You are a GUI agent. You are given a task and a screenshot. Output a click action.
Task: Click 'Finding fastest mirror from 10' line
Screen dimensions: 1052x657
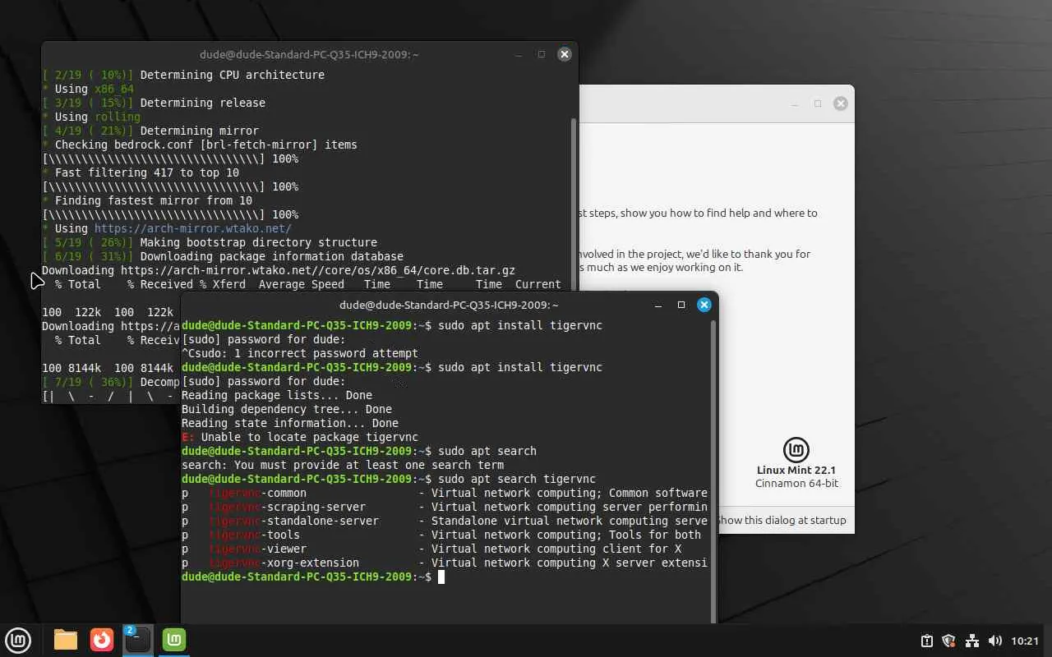(x=154, y=200)
